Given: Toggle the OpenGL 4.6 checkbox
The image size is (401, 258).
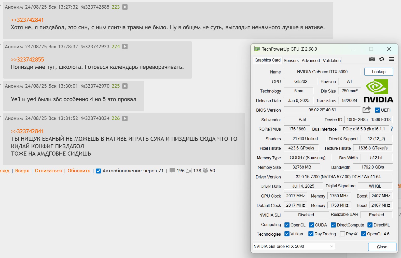Looking at the screenshot, I should click(364, 234).
